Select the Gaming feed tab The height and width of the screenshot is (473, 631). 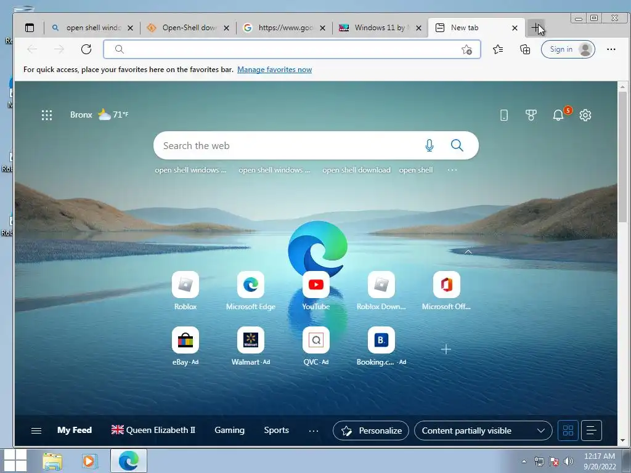click(x=229, y=430)
